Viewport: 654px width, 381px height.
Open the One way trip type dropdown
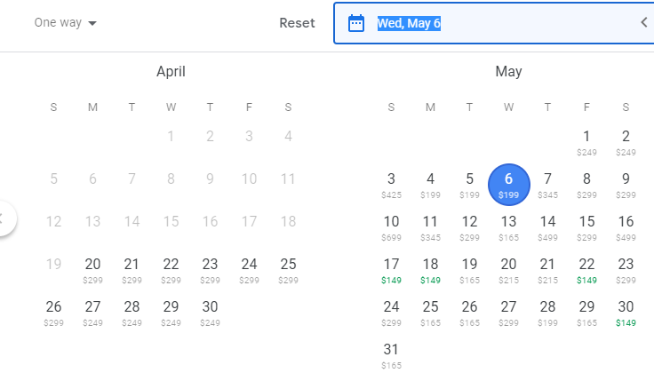coord(65,23)
